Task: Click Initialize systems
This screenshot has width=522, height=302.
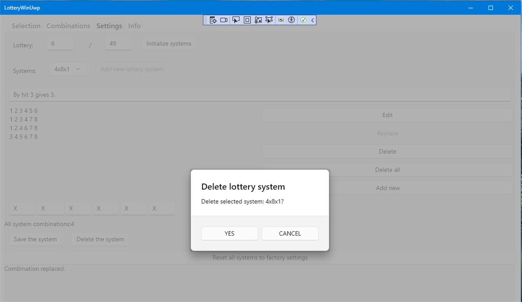Action: pyautogui.click(x=169, y=43)
